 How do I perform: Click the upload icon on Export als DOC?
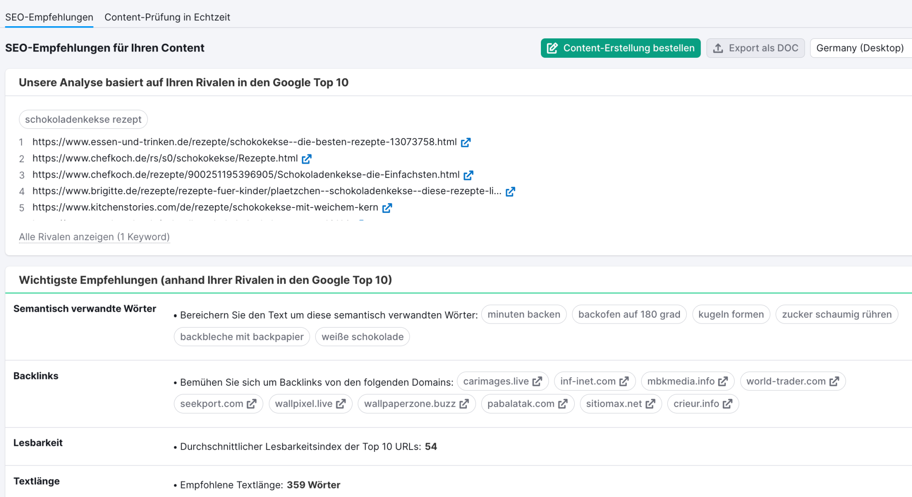coord(718,48)
